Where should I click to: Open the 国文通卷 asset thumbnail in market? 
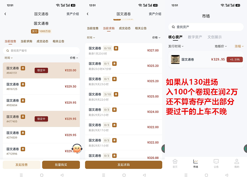(x=175, y=59)
